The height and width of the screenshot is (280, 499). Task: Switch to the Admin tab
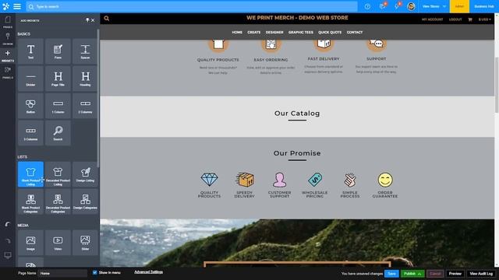459,6
